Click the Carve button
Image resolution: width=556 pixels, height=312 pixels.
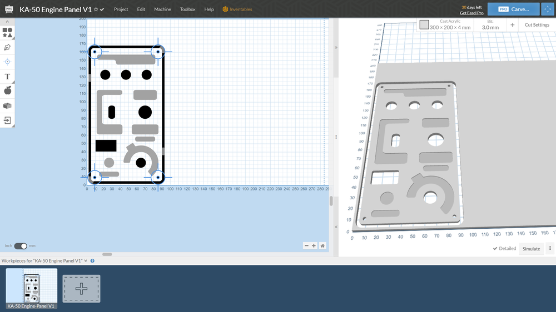point(513,9)
